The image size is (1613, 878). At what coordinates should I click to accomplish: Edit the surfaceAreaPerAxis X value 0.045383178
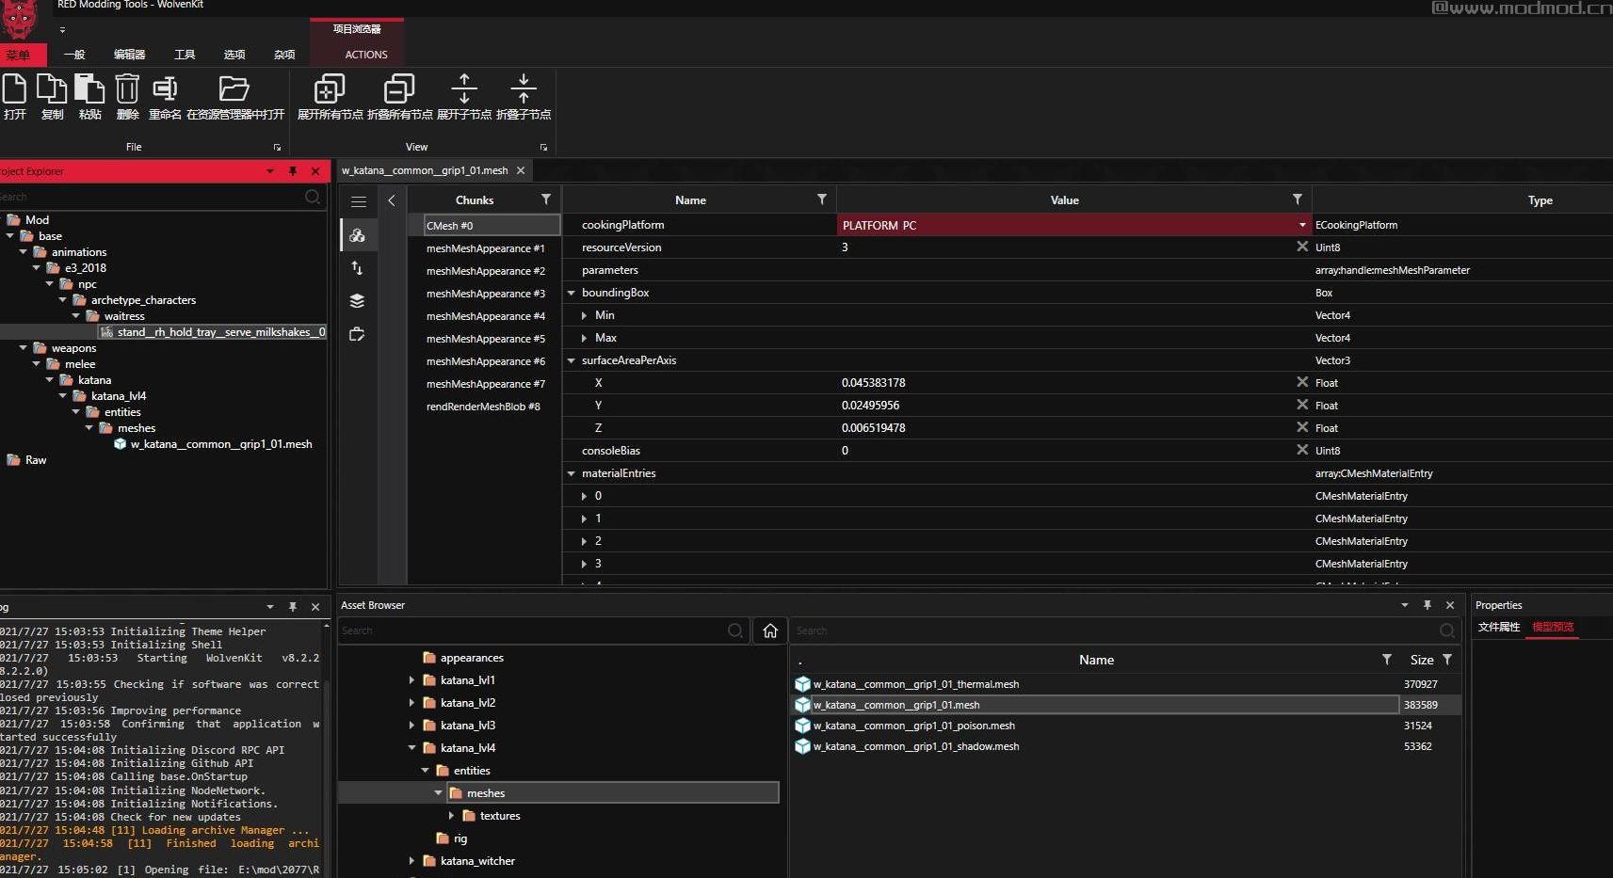874,383
